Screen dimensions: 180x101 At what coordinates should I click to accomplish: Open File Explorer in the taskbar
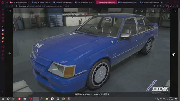pyautogui.click(x=47, y=98)
